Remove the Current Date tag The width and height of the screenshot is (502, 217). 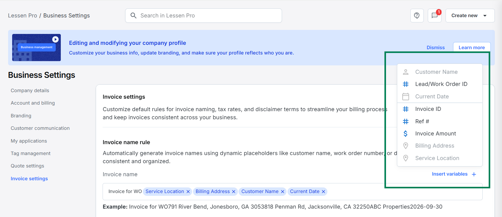(x=323, y=192)
